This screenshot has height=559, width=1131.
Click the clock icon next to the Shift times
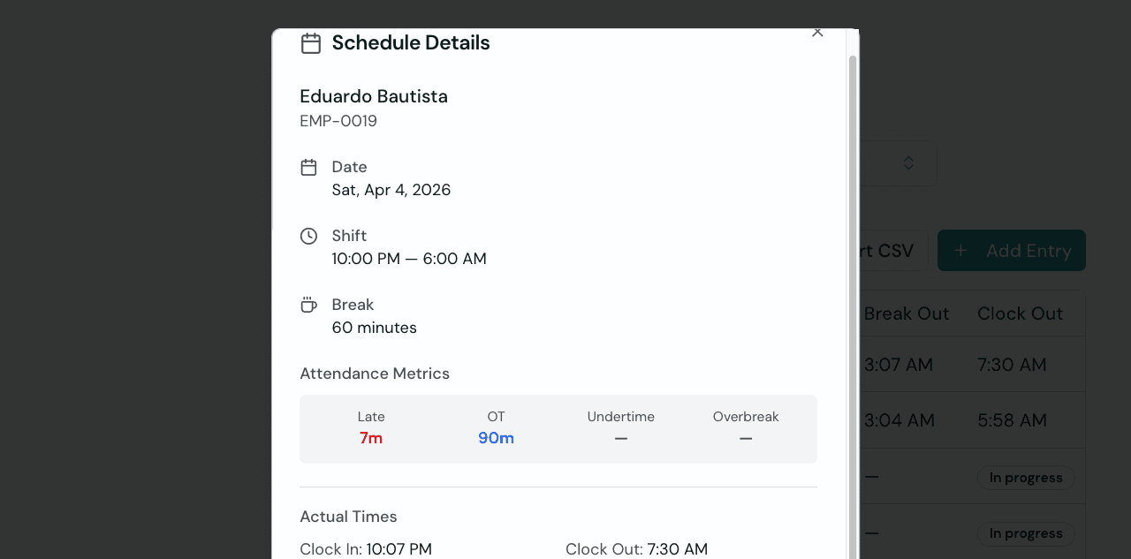308,236
